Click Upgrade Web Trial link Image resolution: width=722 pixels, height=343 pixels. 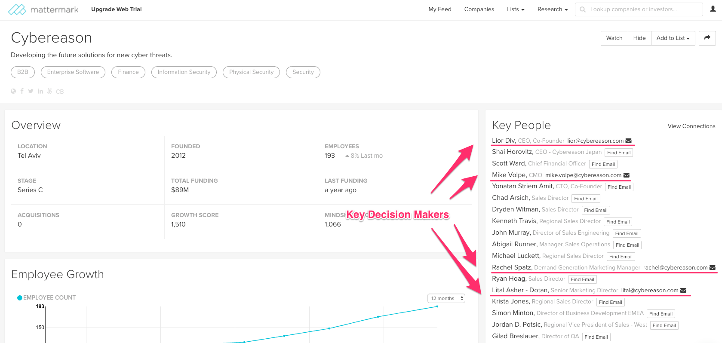[x=117, y=9]
